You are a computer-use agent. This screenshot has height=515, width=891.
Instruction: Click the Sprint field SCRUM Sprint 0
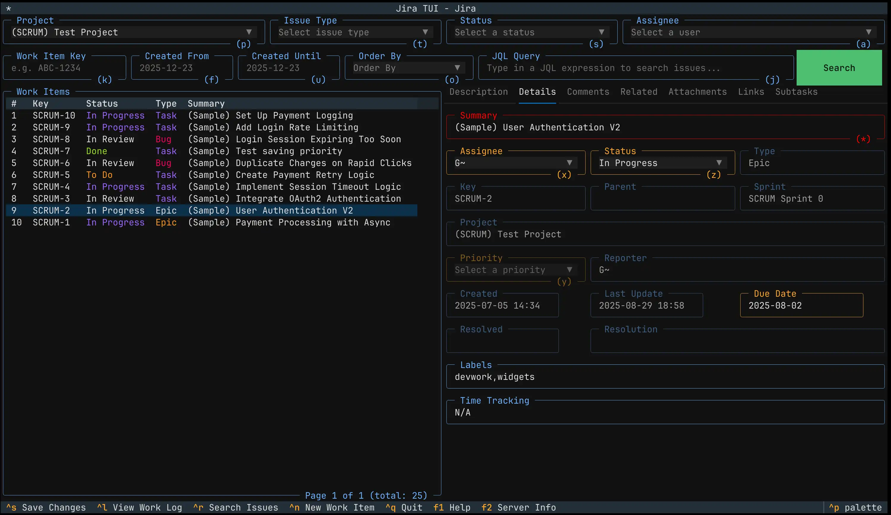(x=812, y=199)
